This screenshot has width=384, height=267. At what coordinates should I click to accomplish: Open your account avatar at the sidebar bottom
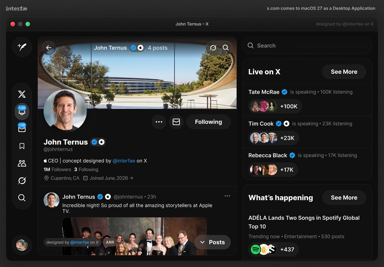click(22, 245)
